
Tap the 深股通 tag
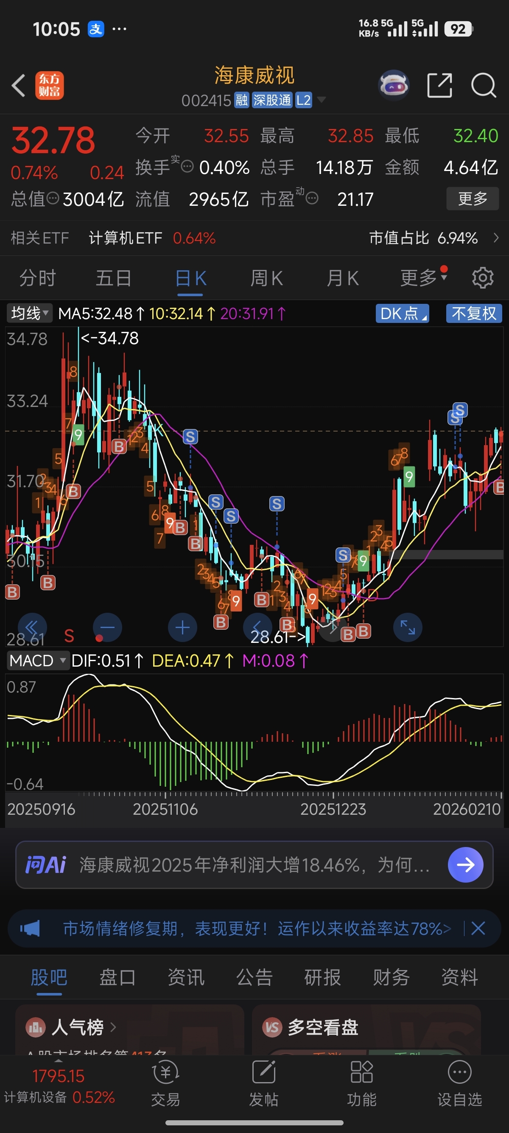(x=272, y=100)
